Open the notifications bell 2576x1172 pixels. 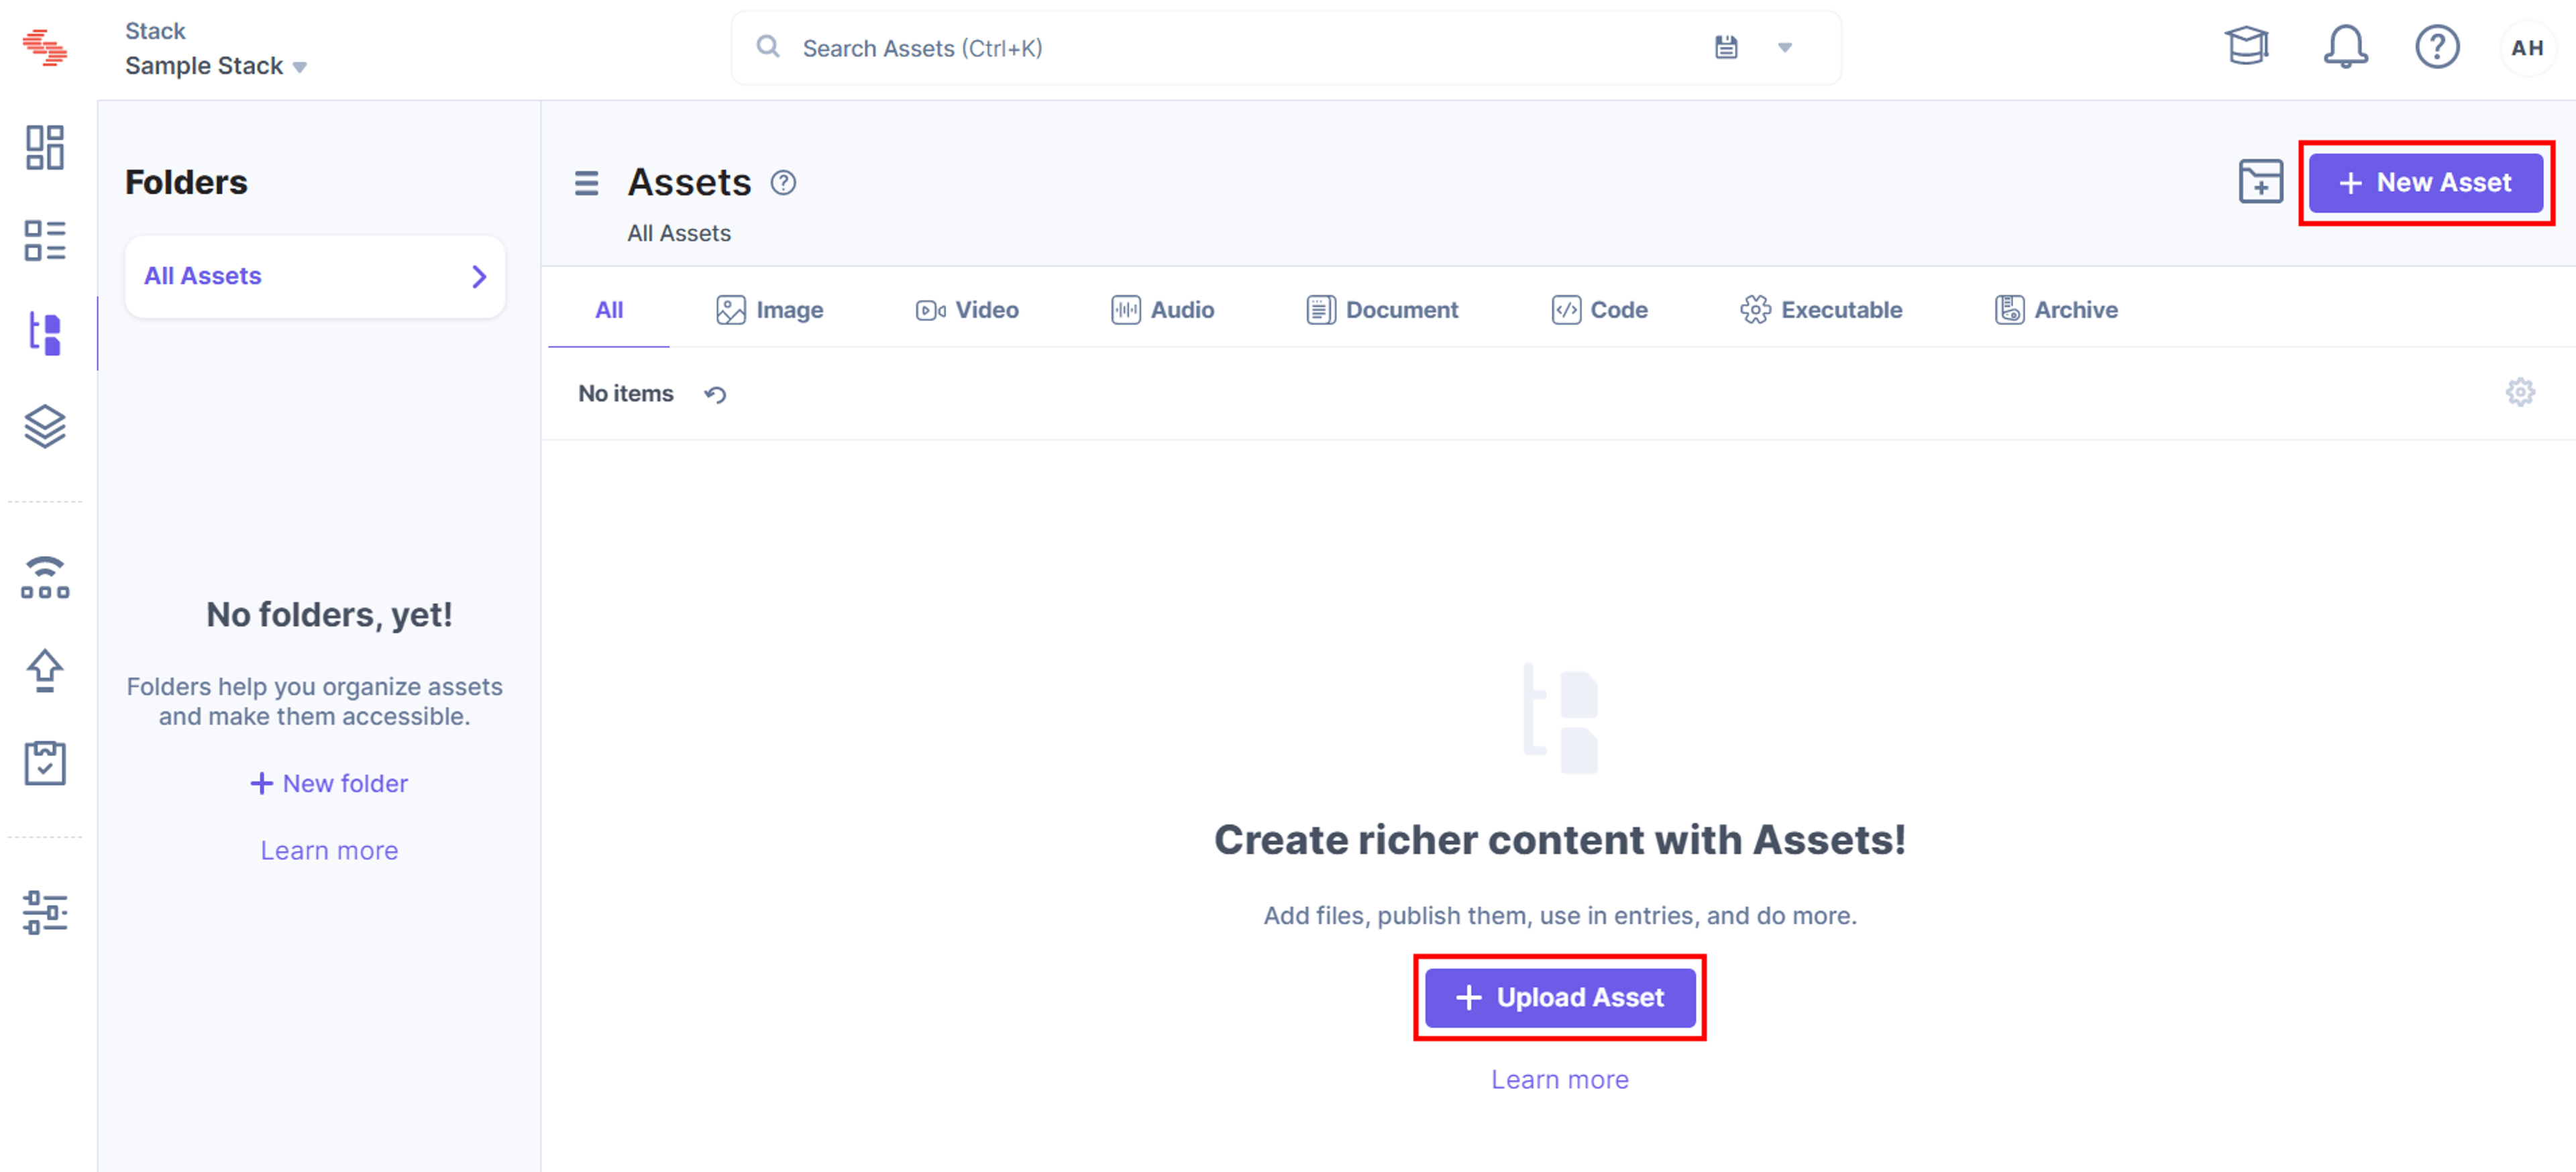click(x=2345, y=46)
